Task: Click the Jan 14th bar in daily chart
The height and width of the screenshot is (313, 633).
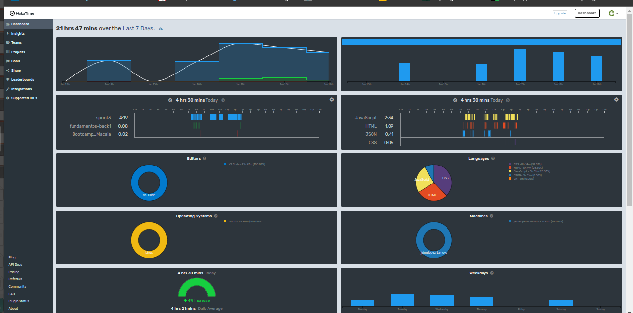Action: coord(405,72)
